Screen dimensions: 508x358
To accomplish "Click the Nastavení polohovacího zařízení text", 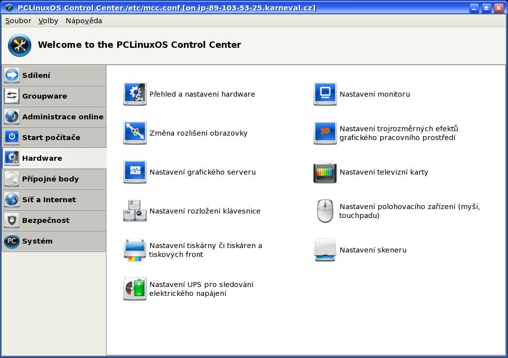I will (x=409, y=211).
